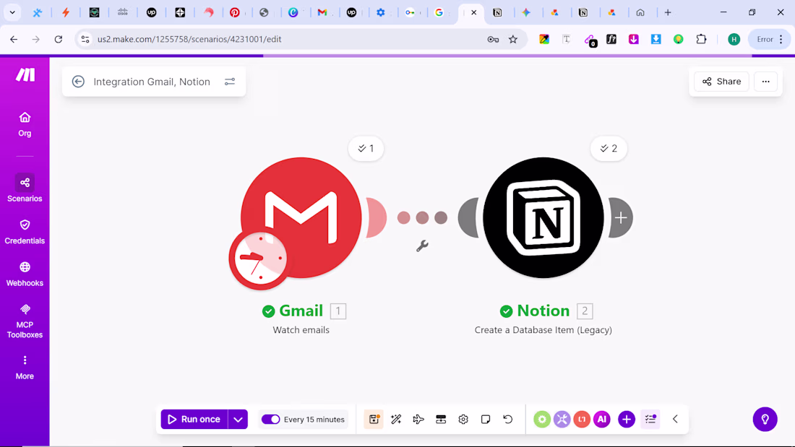The image size is (795, 447).
Task: Open the password key icon in address bar
Action: [493, 39]
